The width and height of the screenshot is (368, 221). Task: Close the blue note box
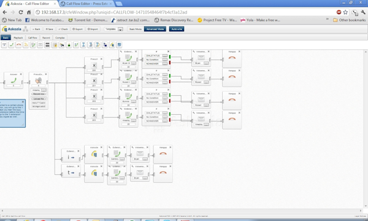pyautogui.click(x=23, y=102)
